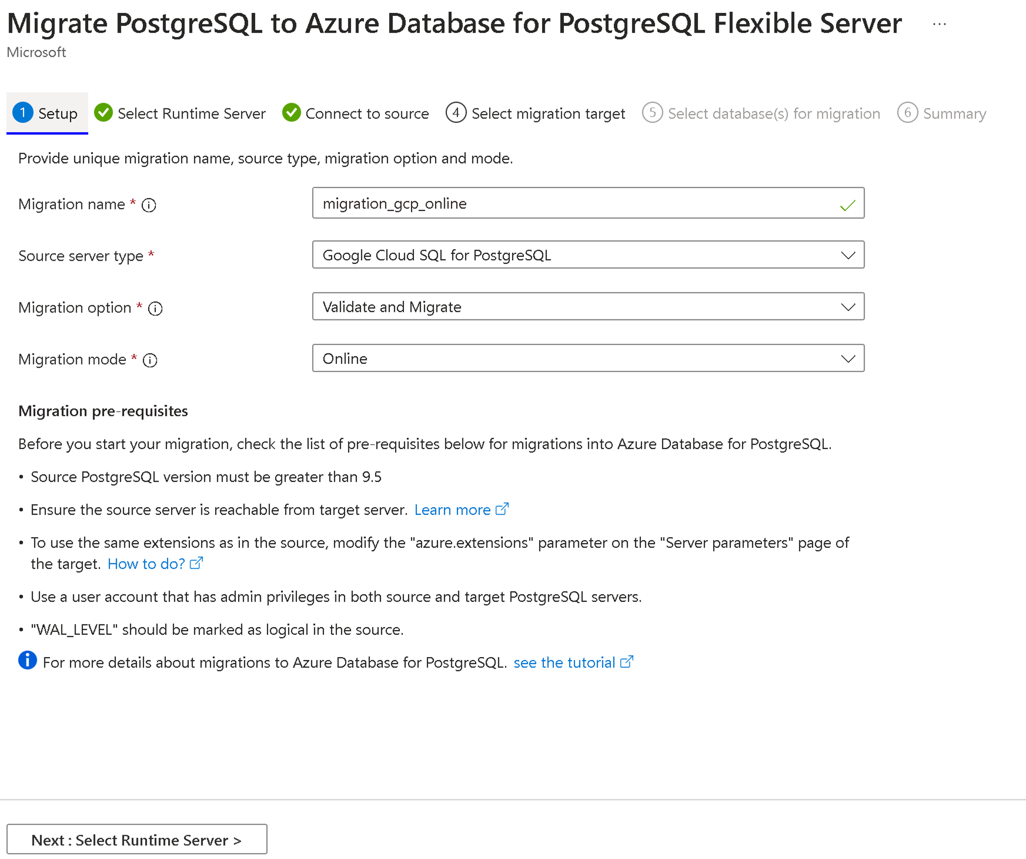
Task: Switch to Select migration target tab
Action: click(x=548, y=114)
